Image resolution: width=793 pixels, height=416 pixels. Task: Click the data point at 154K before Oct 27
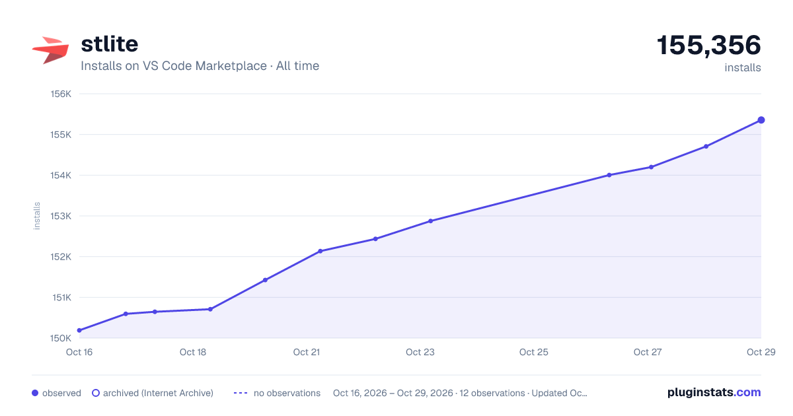pyautogui.click(x=609, y=175)
